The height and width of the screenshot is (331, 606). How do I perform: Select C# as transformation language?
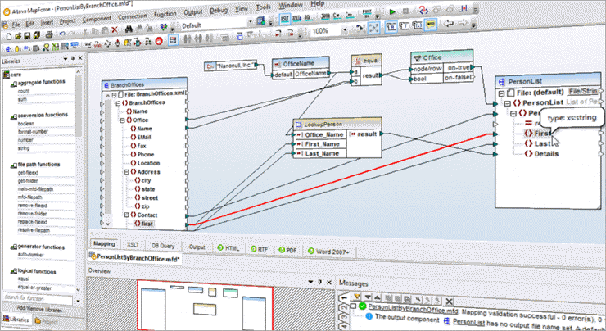click(x=337, y=16)
